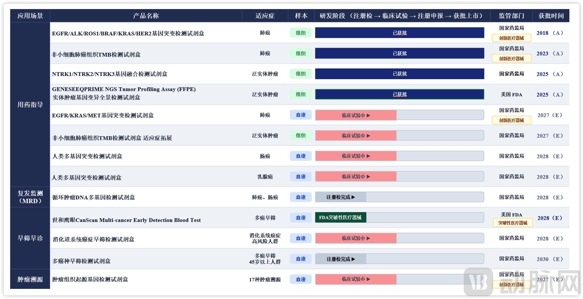Click 注册检完成 bar in 多癌种早筛 row
The image size is (583, 299).
[341, 259]
